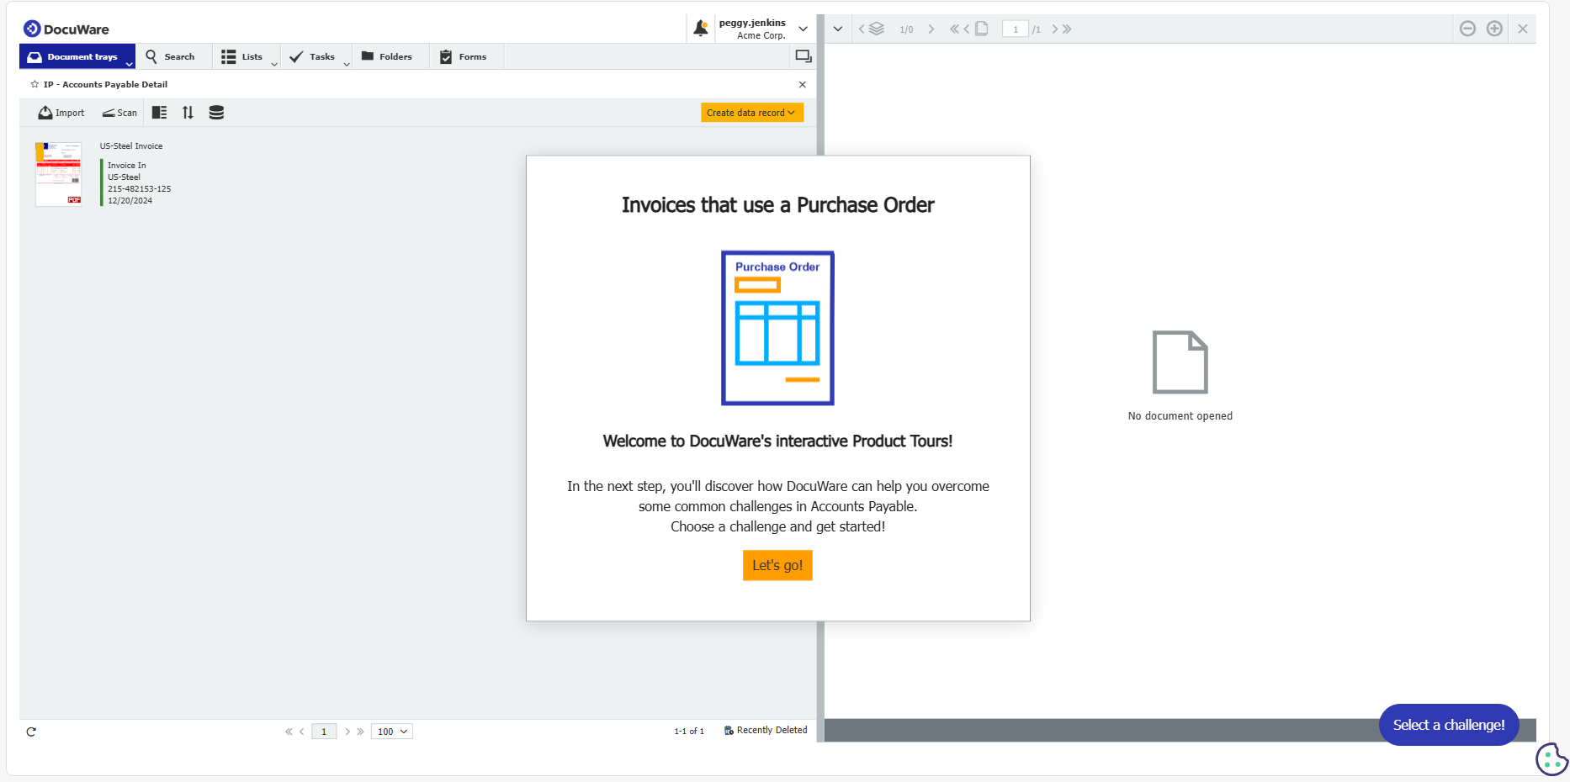Select the US-Steel Invoice thumbnail
1570x782 pixels.
(x=59, y=174)
